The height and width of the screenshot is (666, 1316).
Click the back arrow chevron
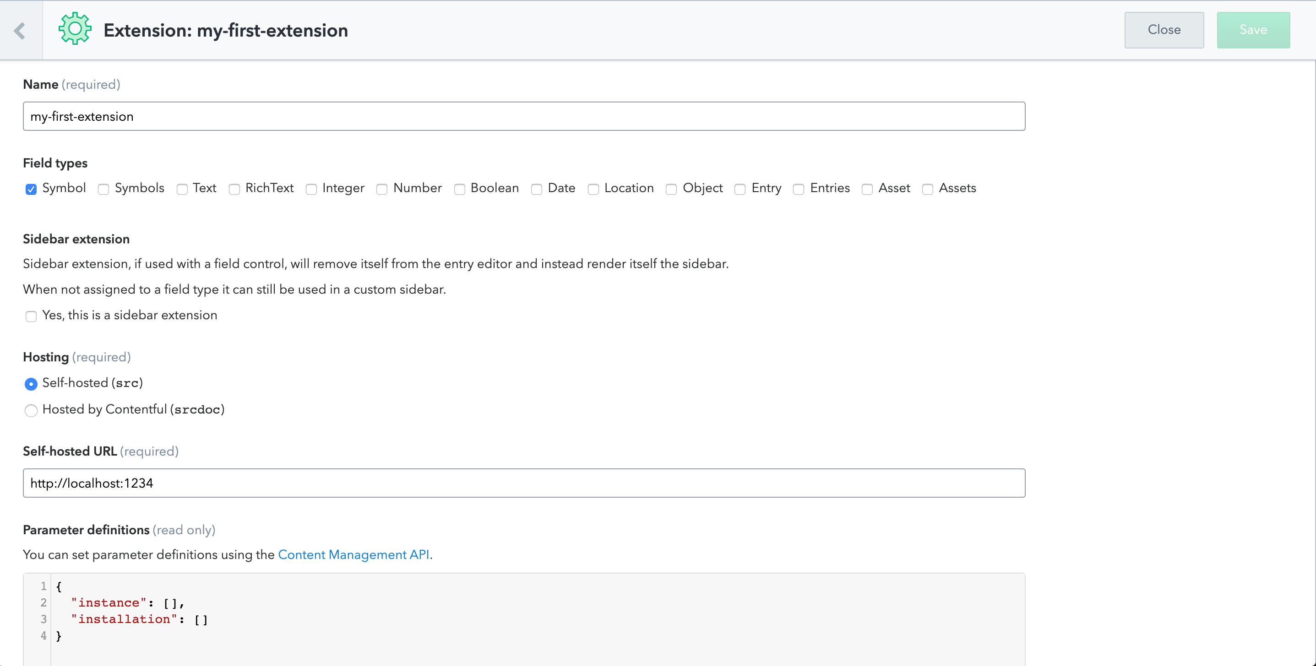[20, 31]
